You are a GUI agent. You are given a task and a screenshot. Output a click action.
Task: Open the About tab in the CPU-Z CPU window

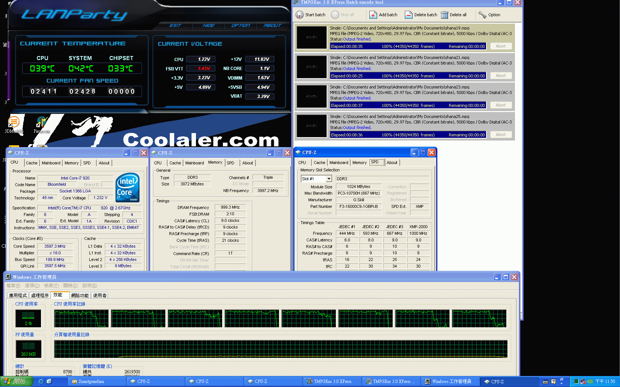[x=104, y=163]
